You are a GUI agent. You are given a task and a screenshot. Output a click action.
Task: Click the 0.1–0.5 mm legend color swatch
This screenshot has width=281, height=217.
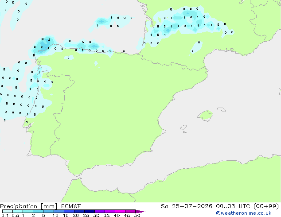pyautogui.click(x=8, y=211)
